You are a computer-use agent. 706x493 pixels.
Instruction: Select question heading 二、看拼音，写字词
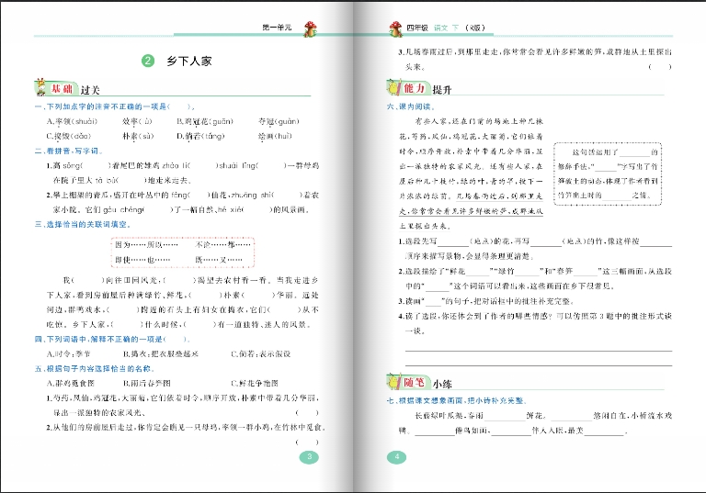pos(69,151)
